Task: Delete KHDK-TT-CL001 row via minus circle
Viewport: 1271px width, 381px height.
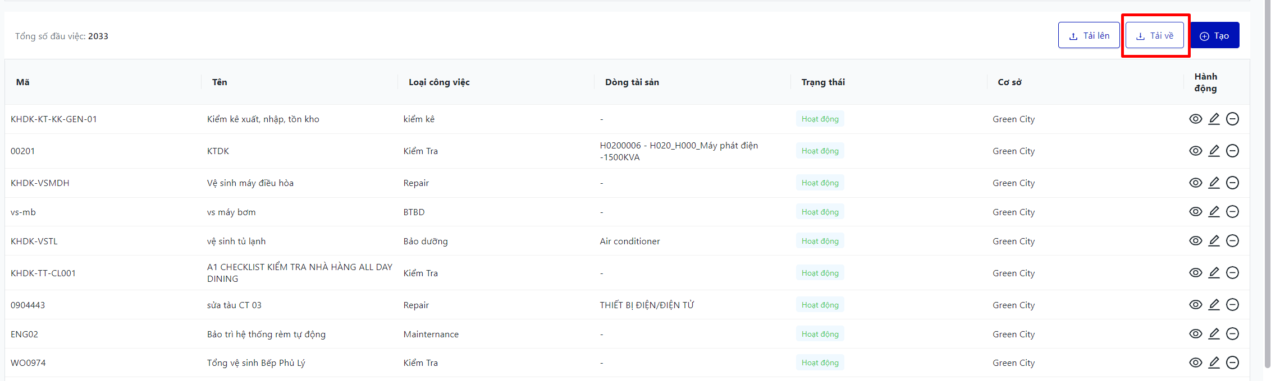Action: coord(1232,273)
